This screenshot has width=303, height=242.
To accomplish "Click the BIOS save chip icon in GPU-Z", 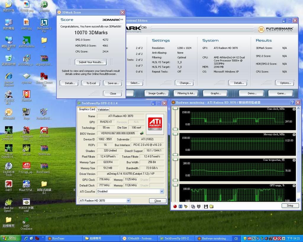I will pyautogui.click(x=142, y=133).
